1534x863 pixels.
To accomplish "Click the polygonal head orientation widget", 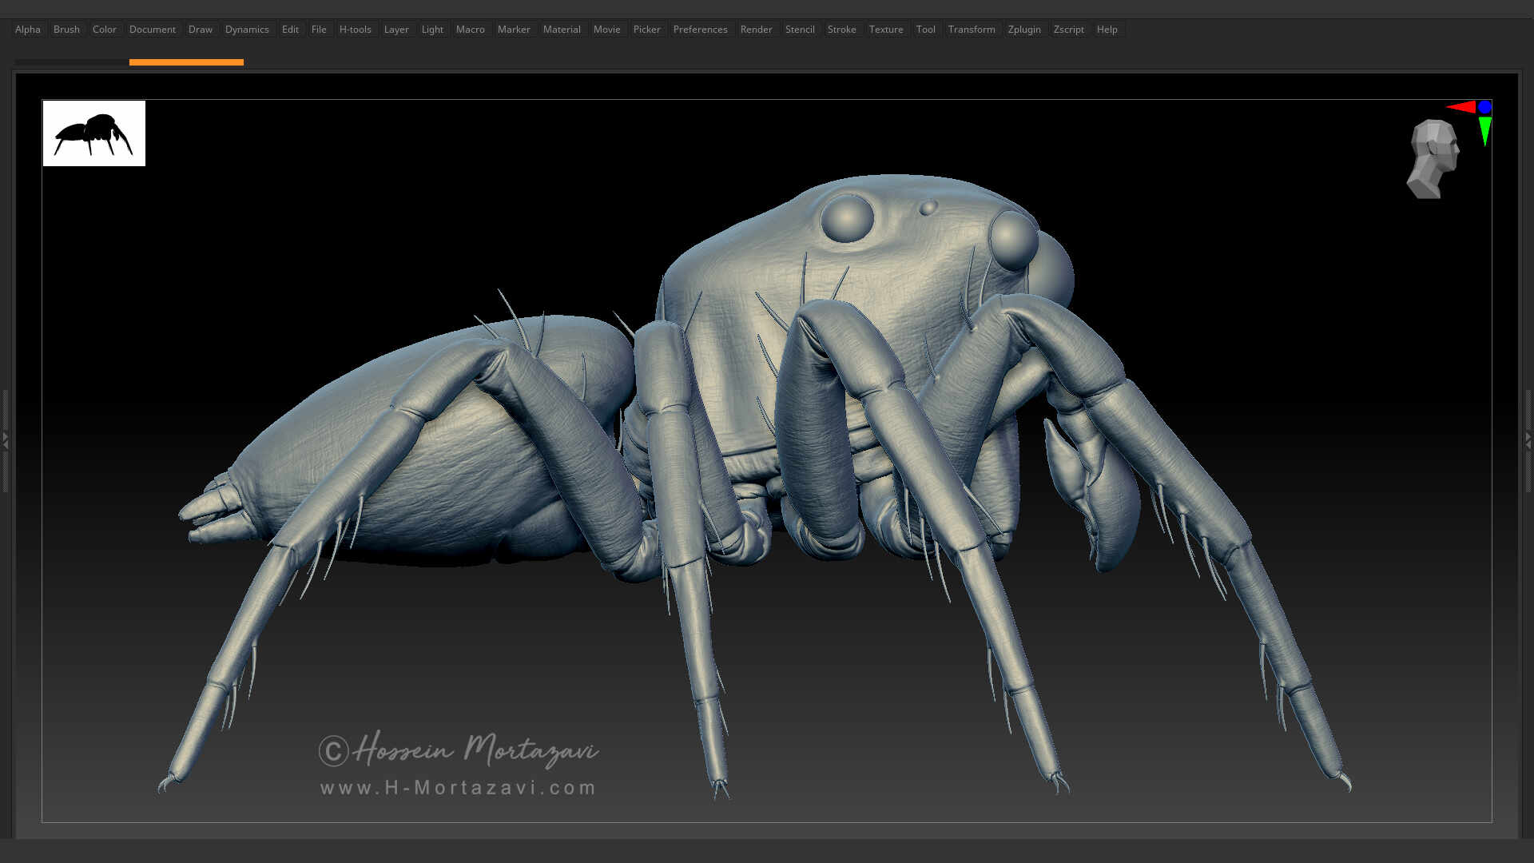I will tap(1433, 157).
